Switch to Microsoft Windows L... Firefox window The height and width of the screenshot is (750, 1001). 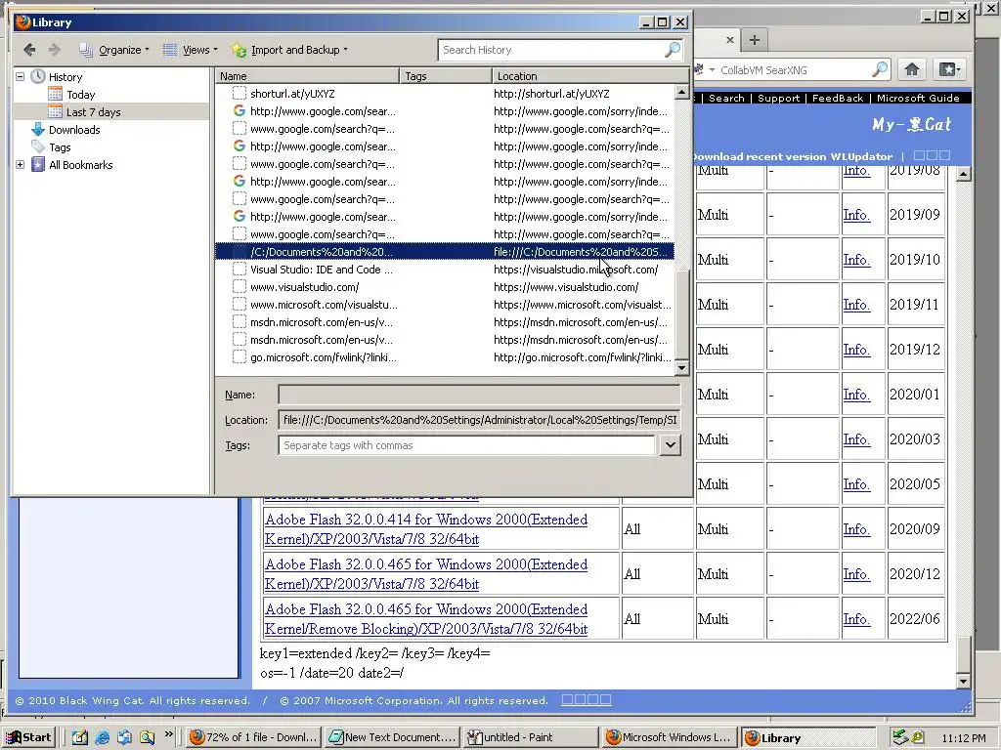pos(669,737)
